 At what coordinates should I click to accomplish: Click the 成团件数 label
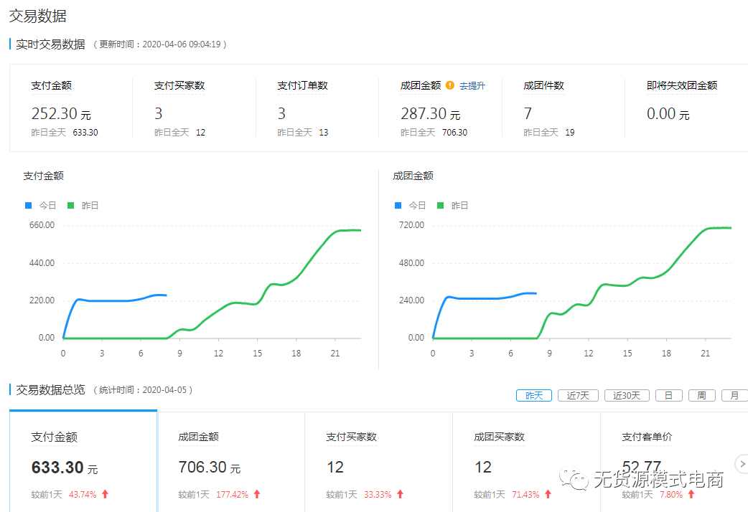click(544, 86)
